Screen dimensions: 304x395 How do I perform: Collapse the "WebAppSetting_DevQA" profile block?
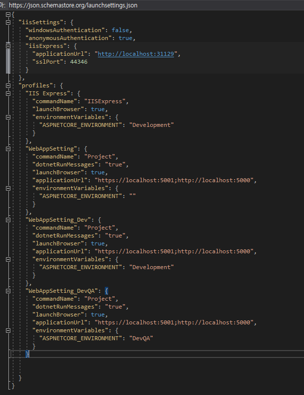click(x=8, y=291)
